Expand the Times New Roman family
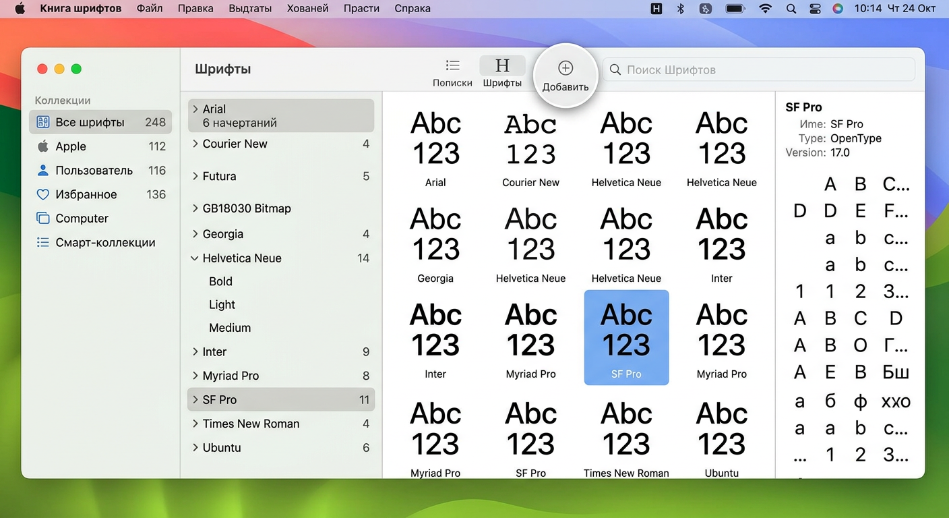This screenshot has height=518, width=949. pyautogui.click(x=195, y=424)
